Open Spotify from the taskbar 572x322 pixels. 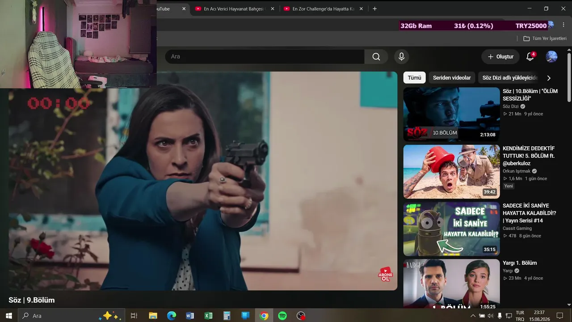point(282,316)
